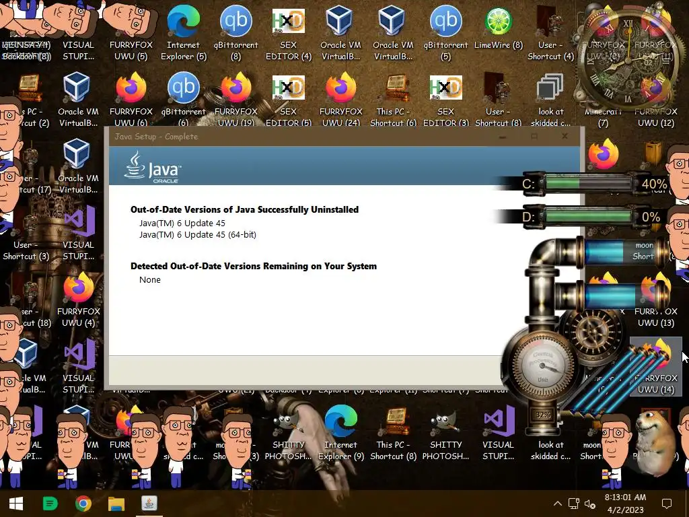
Task: Launch the qBittorrent (6) desktop icon
Action: point(183,100)
